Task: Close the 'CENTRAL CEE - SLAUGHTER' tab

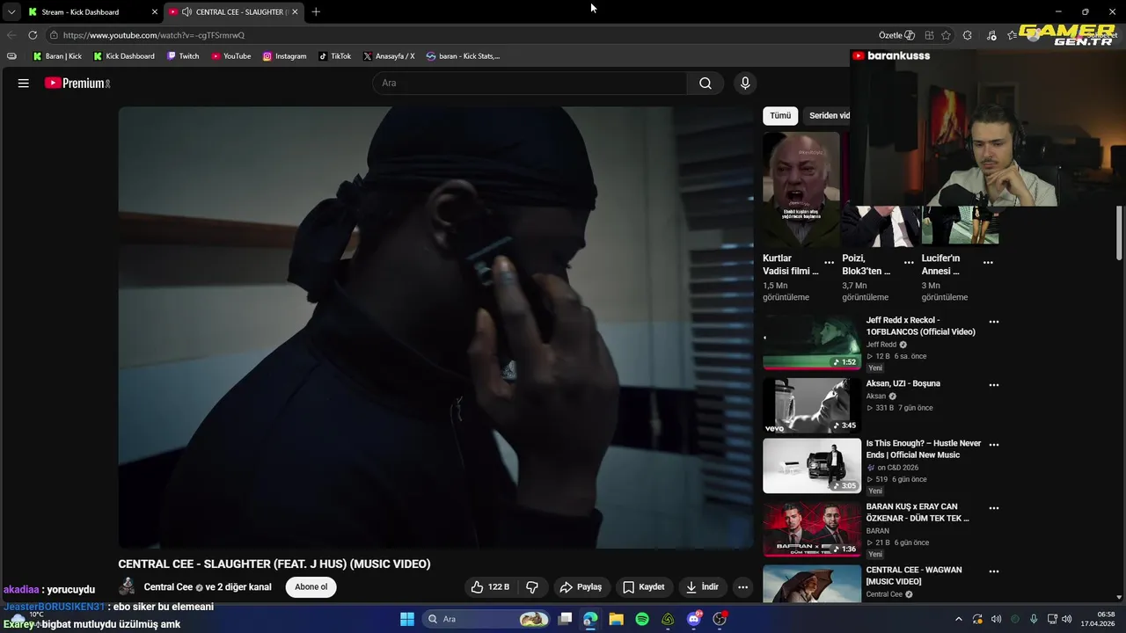Action: click(295, 12)
